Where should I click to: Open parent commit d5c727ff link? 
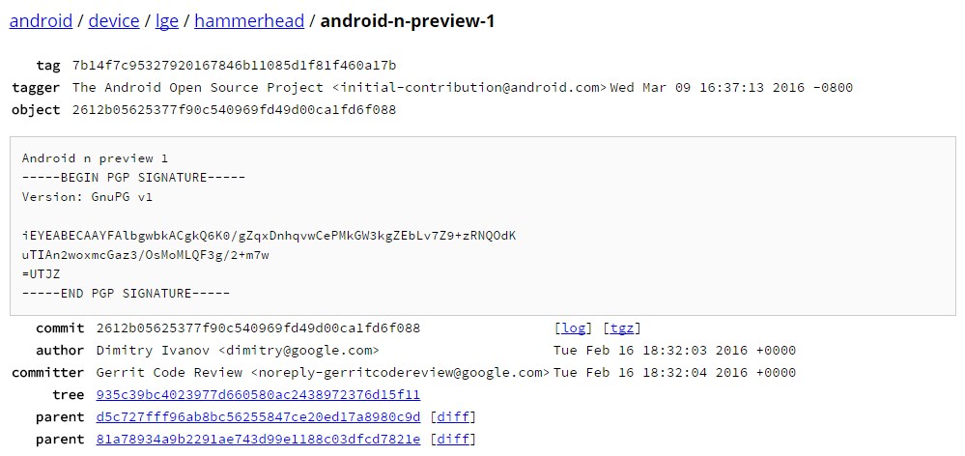(x=259, y=417)
